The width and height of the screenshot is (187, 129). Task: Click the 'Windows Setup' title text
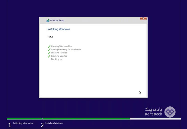pyautogui.click(x=57, y=20)
